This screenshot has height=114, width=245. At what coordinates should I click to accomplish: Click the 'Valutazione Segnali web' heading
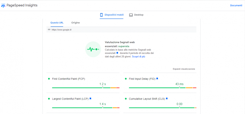[x=120, y=42]
